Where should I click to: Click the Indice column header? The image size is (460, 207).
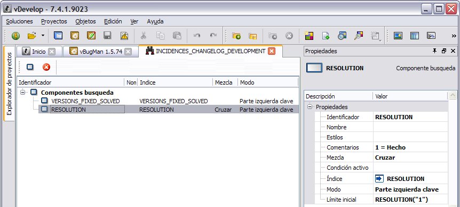pyautogui.click(x=175, y=82)
